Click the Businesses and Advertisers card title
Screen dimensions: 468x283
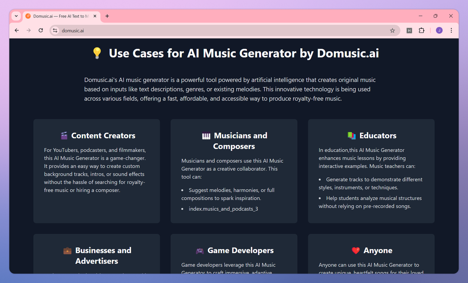click(103, 256)
